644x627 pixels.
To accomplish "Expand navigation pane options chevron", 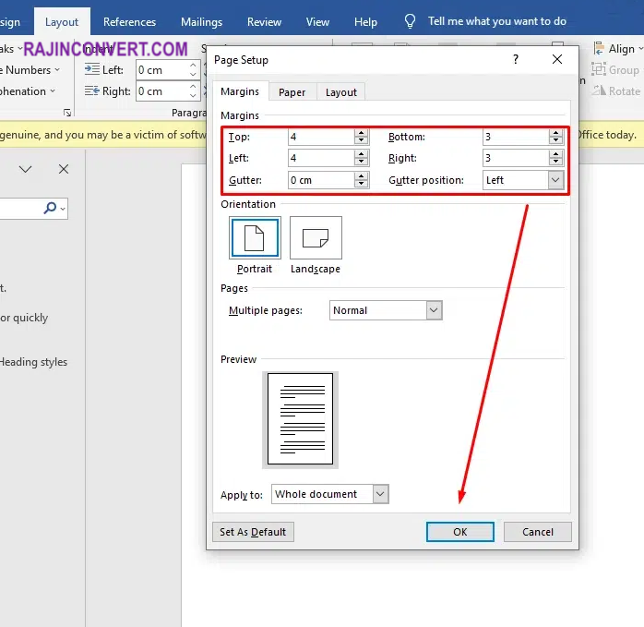I will point(26,169).
